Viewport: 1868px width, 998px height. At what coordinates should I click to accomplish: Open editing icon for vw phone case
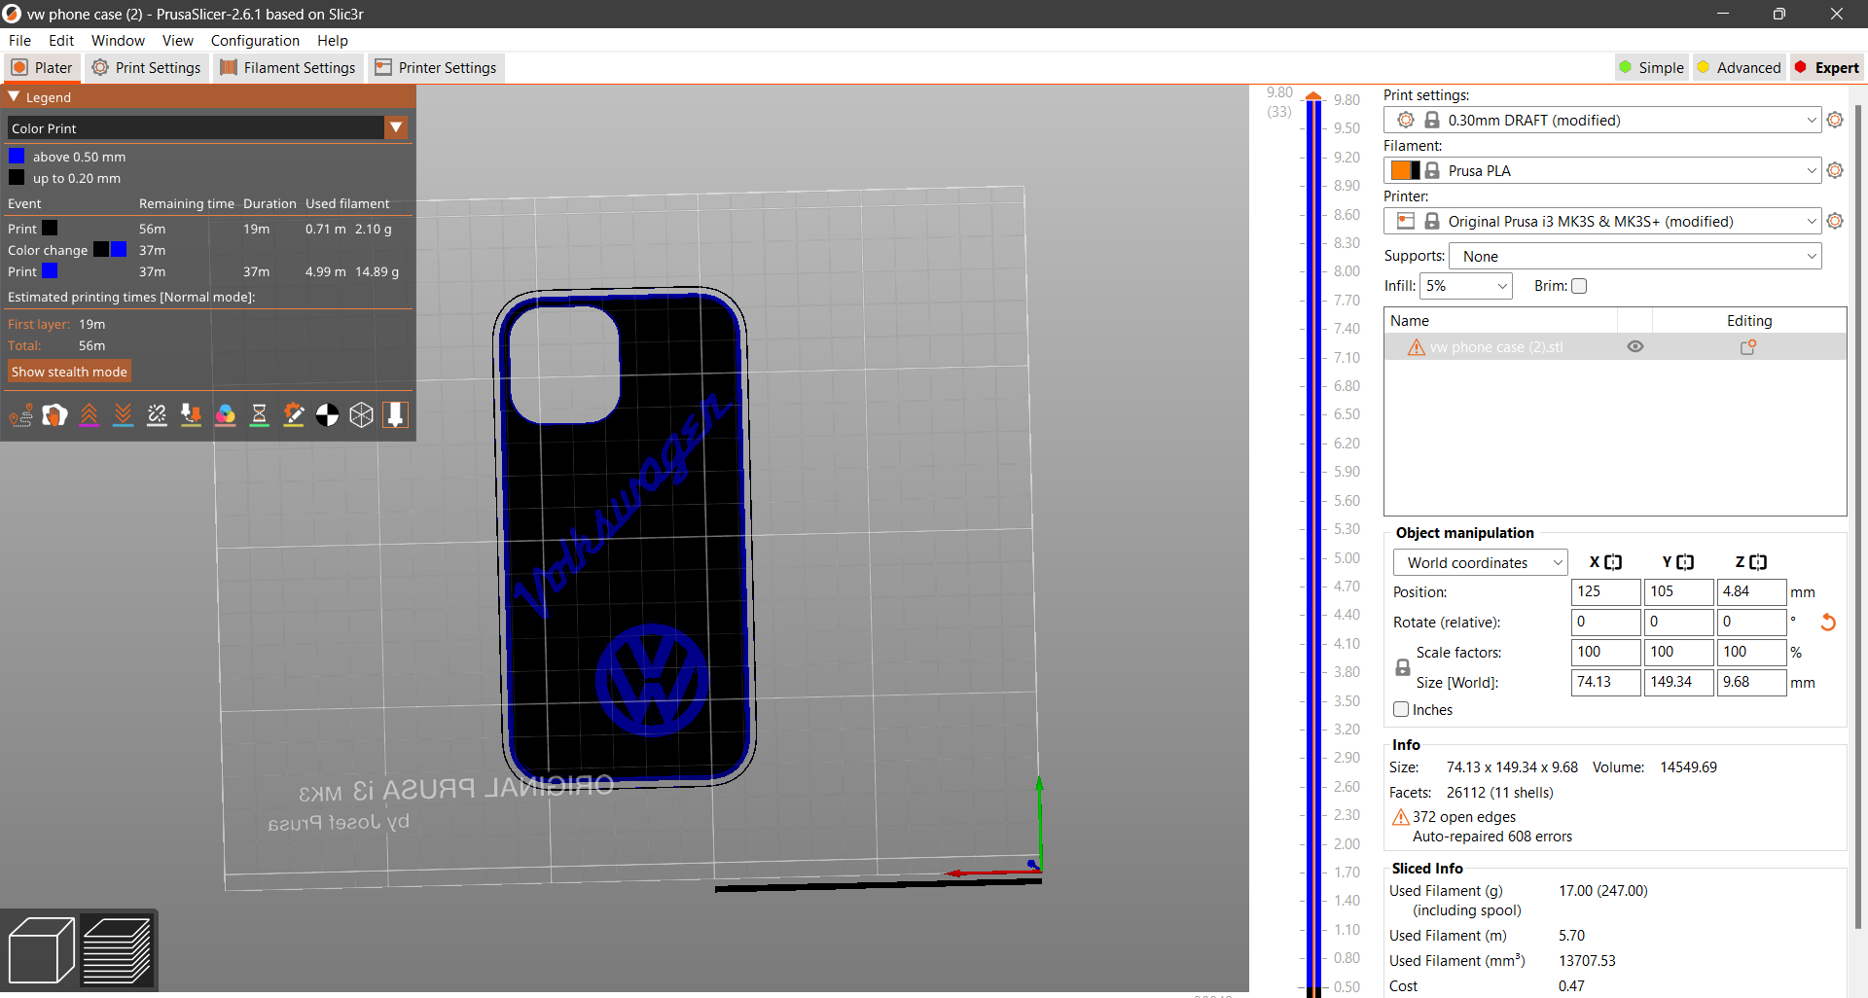[x=1748, y=347]
